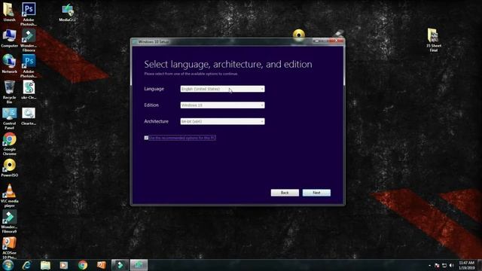Toggle 'Use the recommended options for this PC'

146,138
